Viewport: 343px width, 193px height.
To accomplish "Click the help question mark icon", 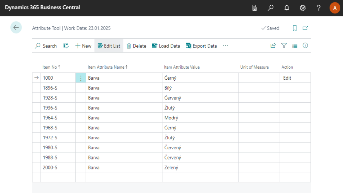I will pyautogui.click(x=319, y=8).
